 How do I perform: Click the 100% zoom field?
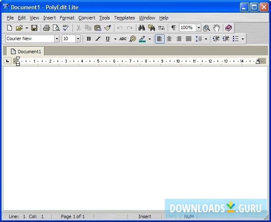point(188,27)
